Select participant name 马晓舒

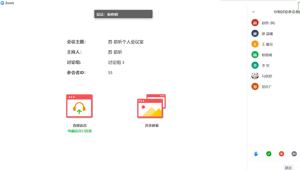click(x=267, y=76)
